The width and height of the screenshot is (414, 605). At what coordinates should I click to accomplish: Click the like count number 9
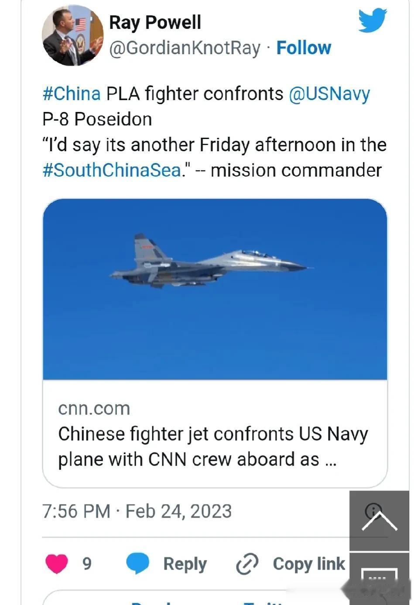coord(87,563)
